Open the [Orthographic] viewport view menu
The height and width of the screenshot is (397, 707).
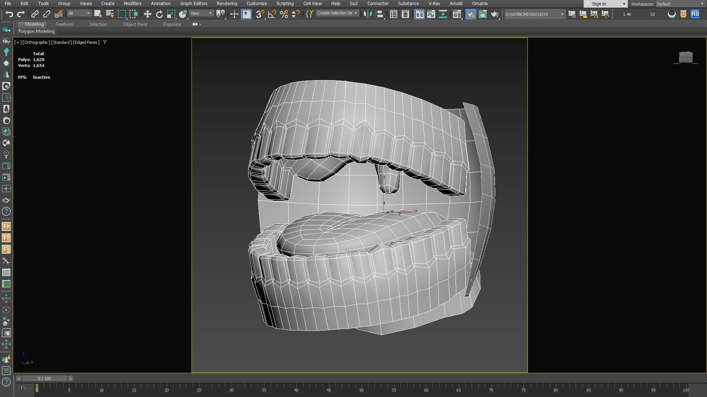[36, 42]
